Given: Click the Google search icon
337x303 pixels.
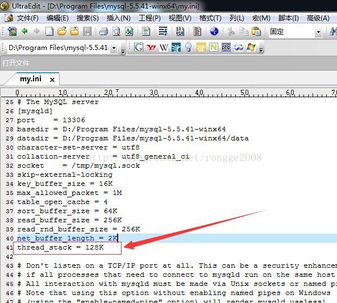Looking at the screenshot, I should point(139,47).
